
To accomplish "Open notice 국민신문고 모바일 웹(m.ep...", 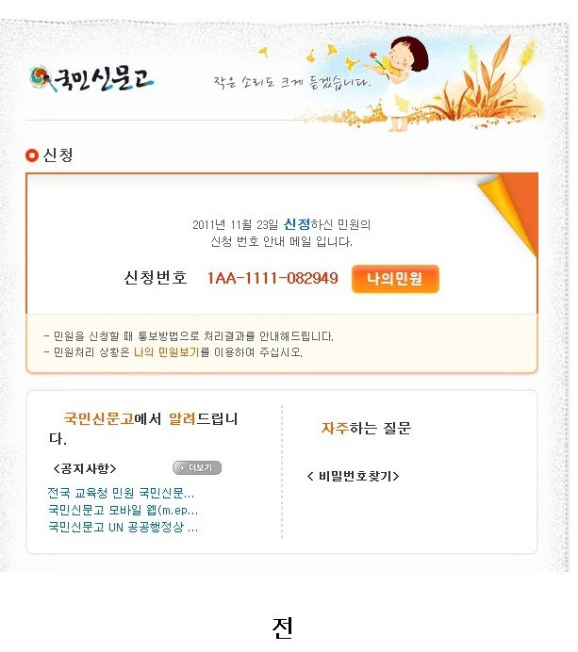I will [123, 511].
